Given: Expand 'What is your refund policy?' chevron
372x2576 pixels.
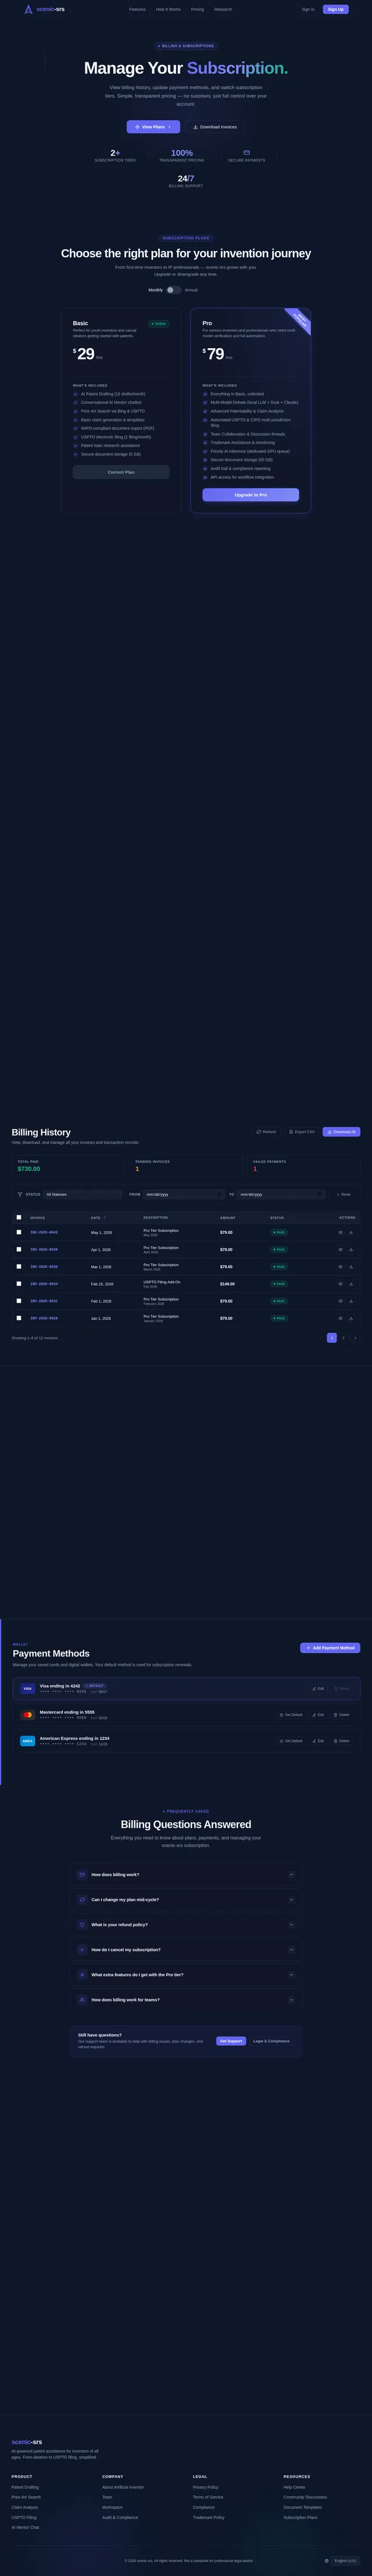Looking at the screenshot, I should point(291,1925).
